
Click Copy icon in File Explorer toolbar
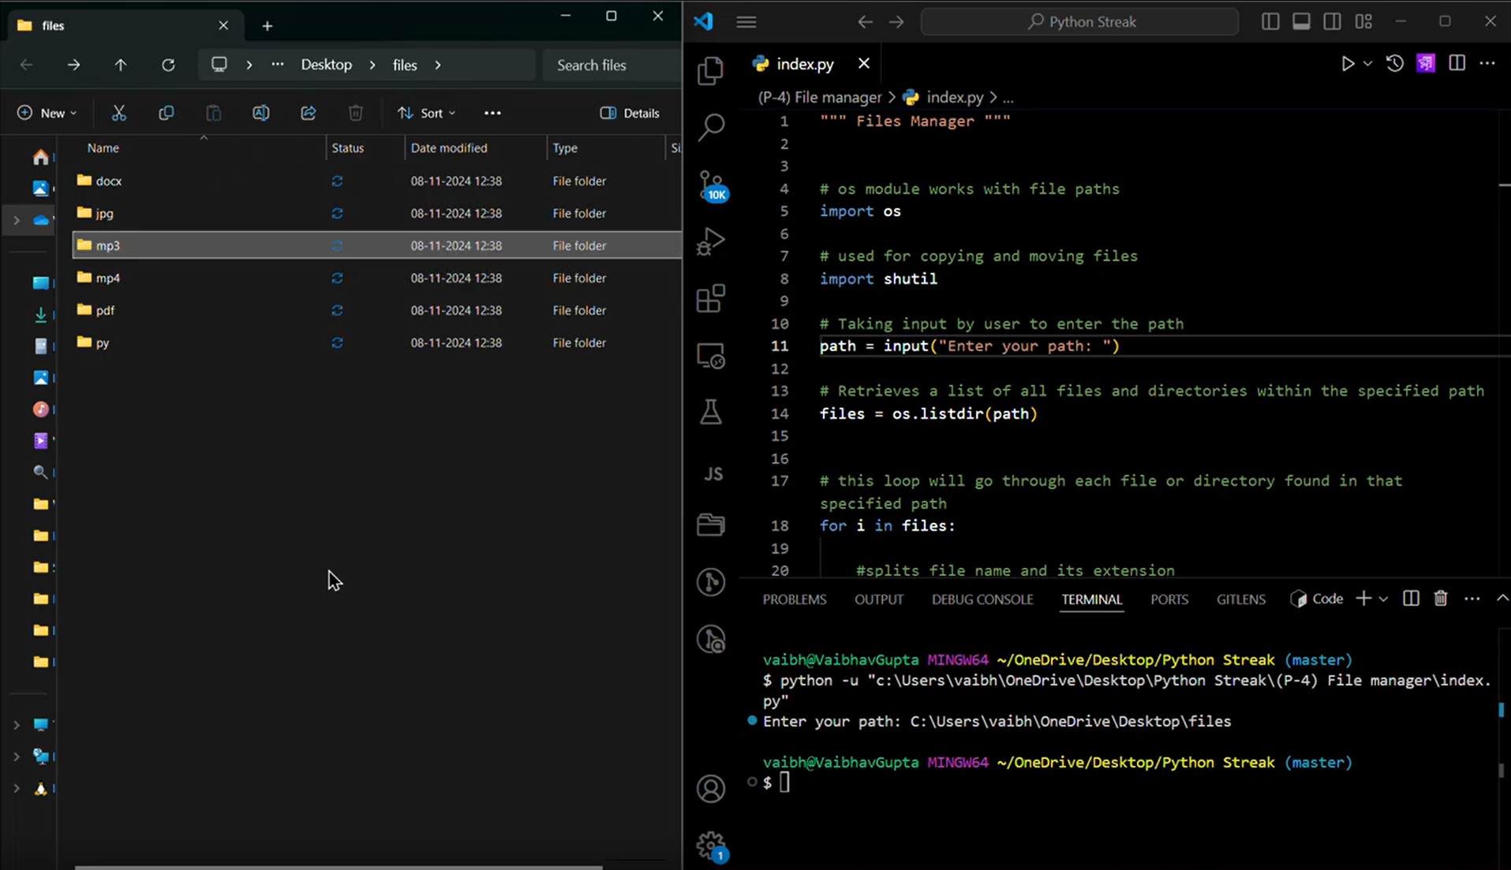pyautogui.click(x=166, y=113)
